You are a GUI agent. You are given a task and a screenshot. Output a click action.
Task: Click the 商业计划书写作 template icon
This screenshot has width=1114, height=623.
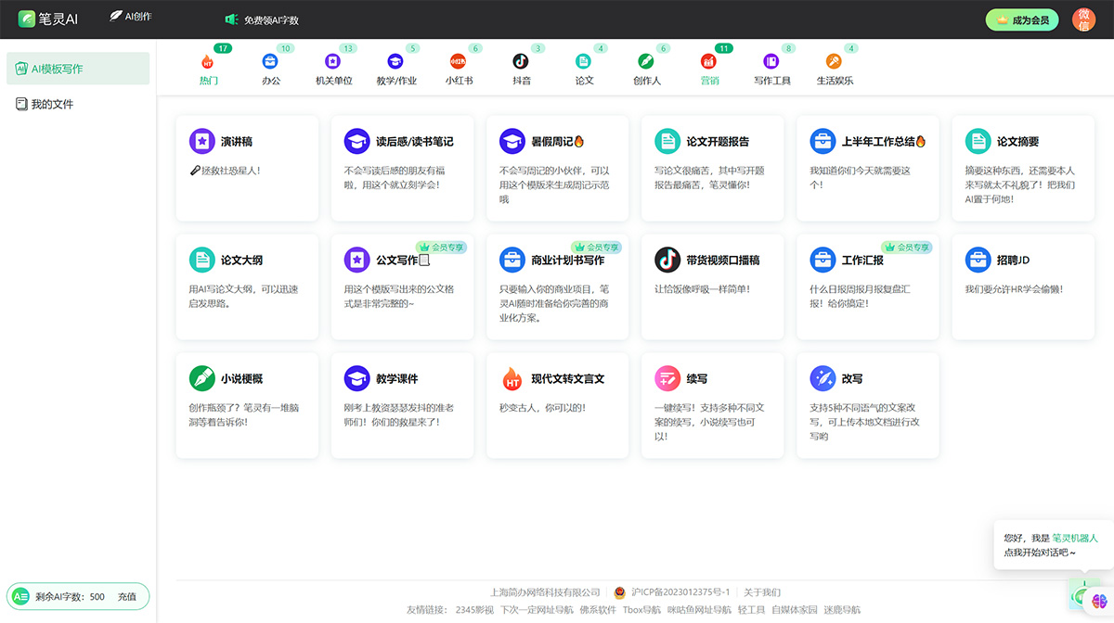[512, 260]
